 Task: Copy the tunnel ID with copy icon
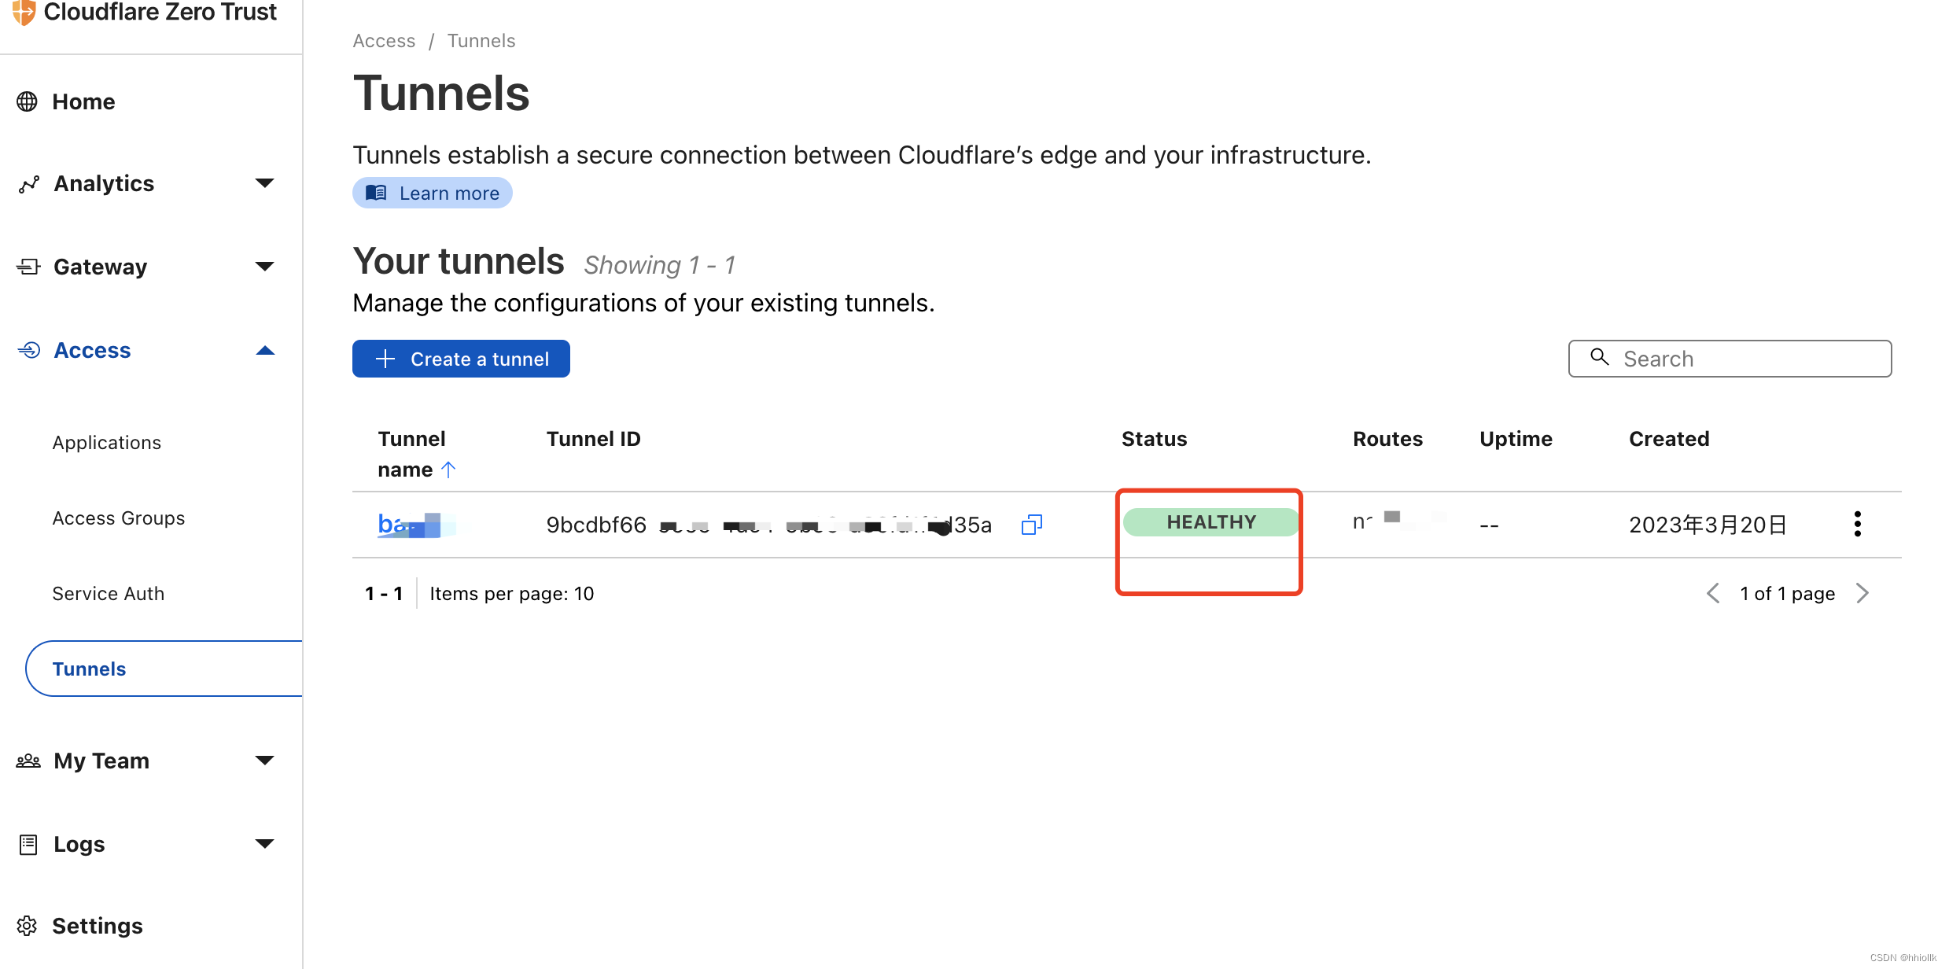1031,524
